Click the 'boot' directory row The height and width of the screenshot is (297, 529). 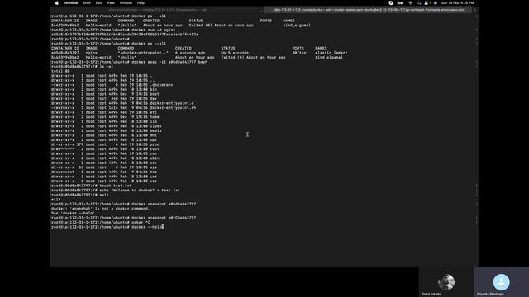[x=105, y=94]
